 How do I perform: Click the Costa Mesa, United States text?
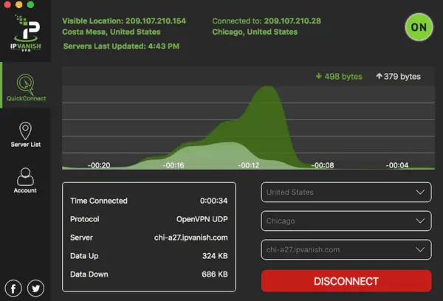coord(111,32)
